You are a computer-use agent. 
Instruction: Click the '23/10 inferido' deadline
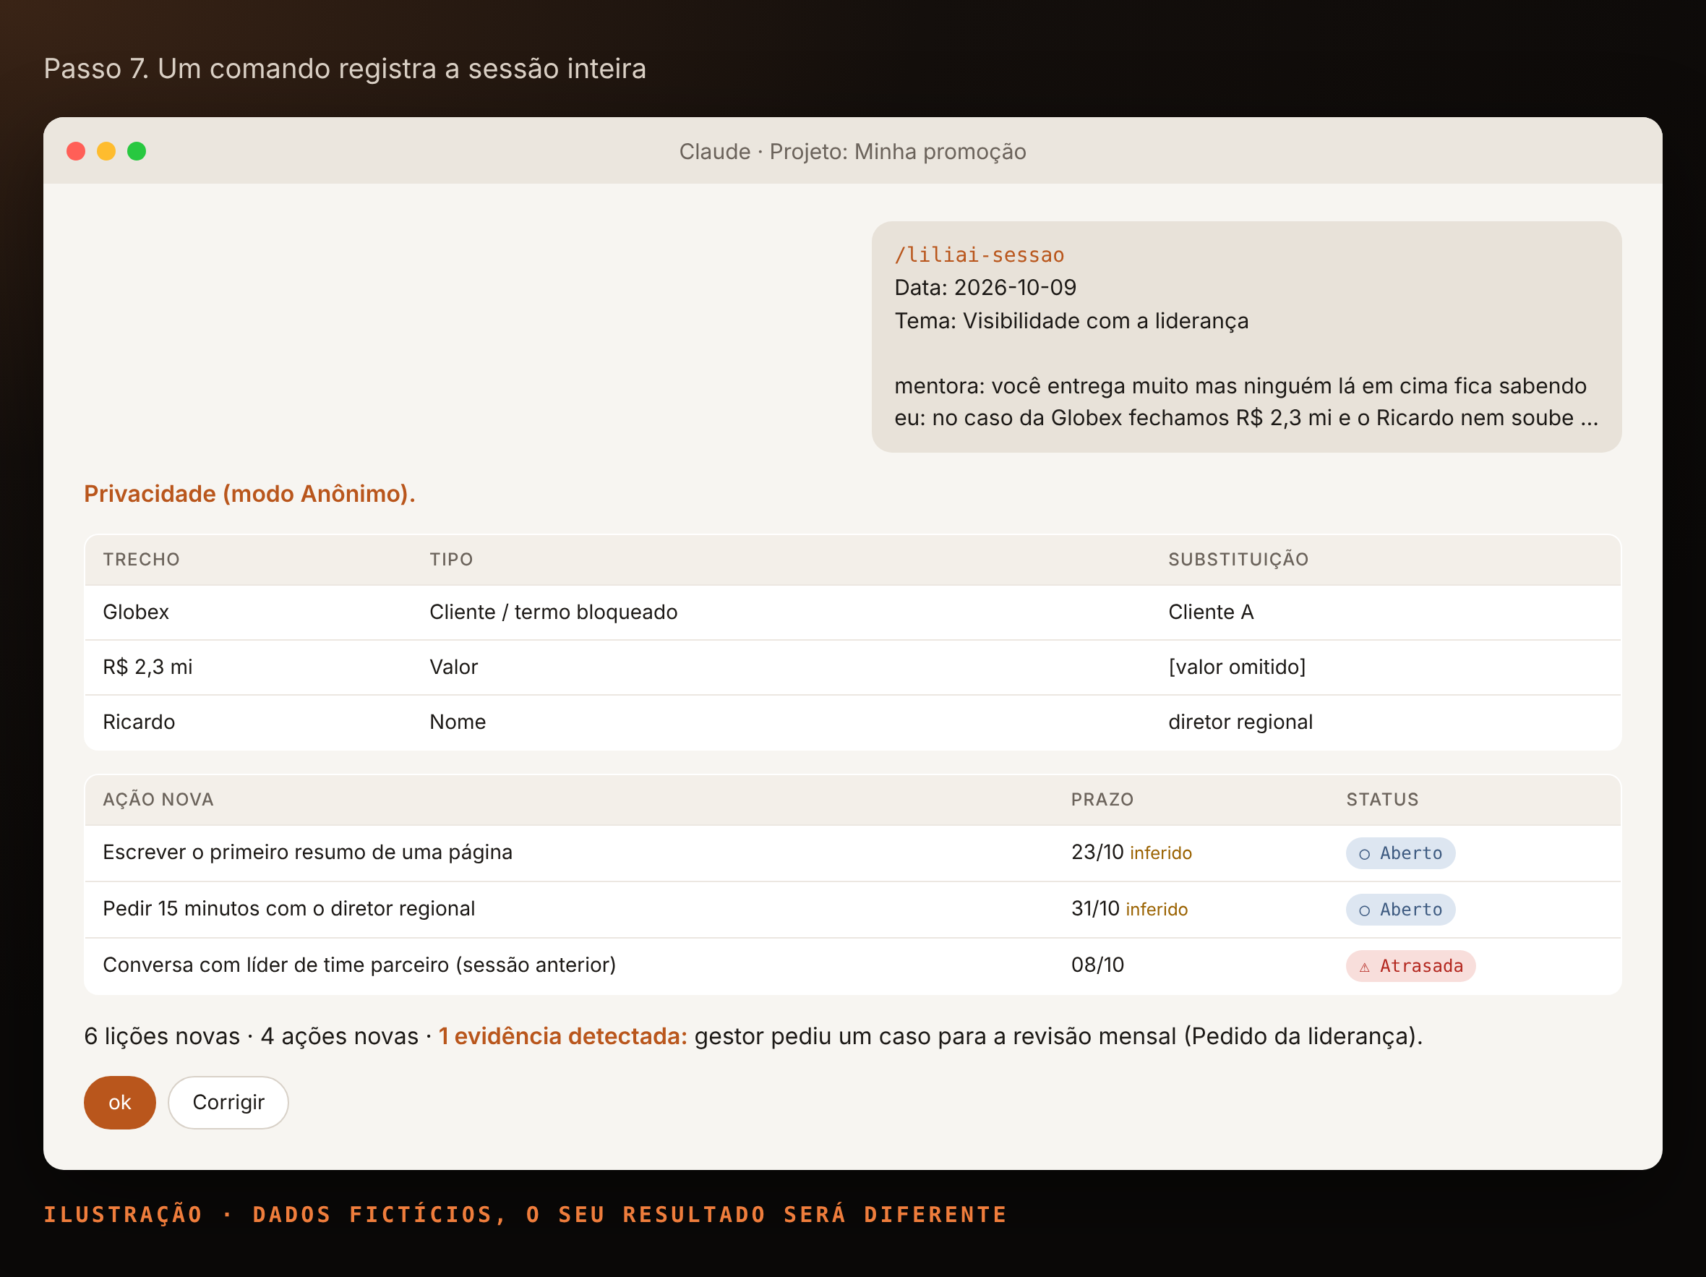(x=1131, y=852)
